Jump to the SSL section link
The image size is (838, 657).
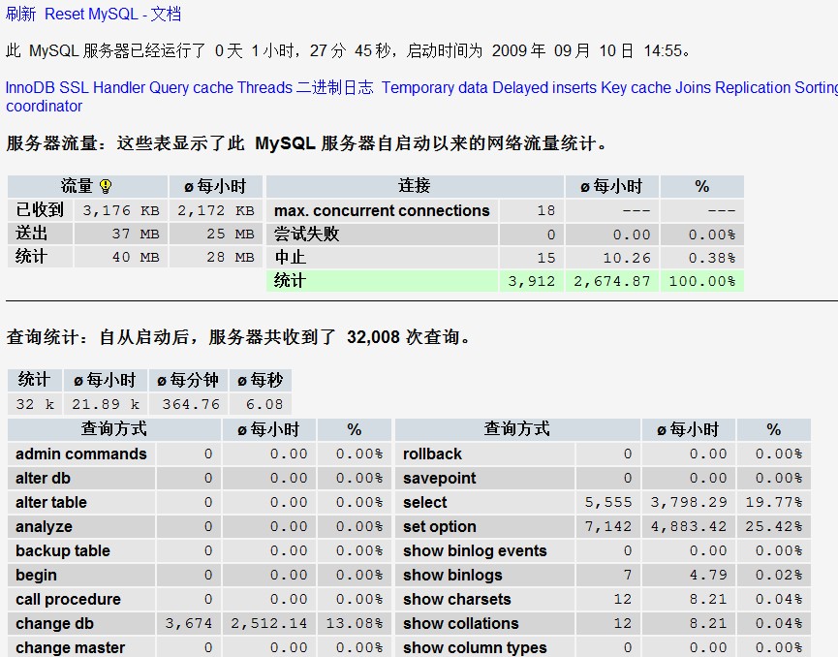click(75, 87)
